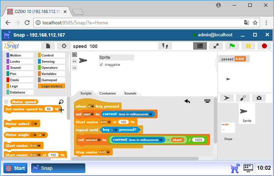Toggle normal stage size button
This screenshot has width=274, height=176.
coord(200,46)
